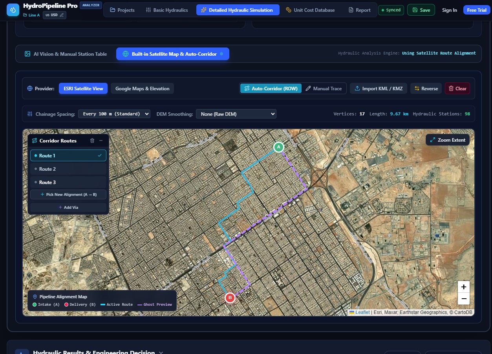Click the red delivery marker B on map
The image size is (492, 354).
(230, 298)
